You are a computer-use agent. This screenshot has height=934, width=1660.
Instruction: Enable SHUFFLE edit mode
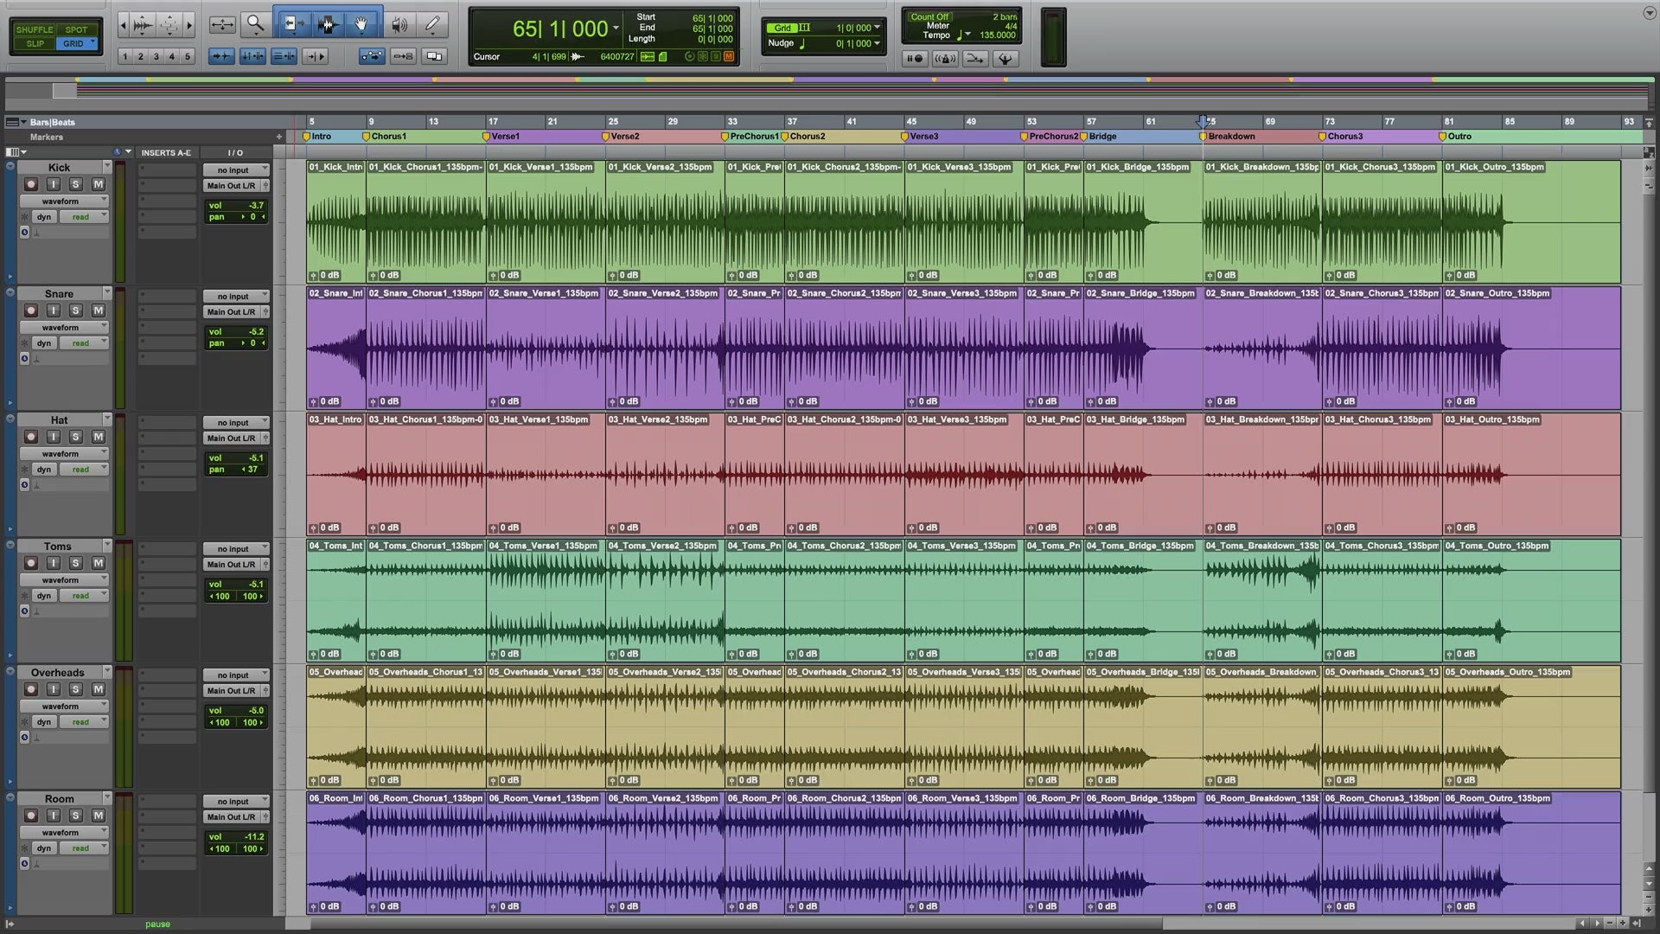point(35,29)
